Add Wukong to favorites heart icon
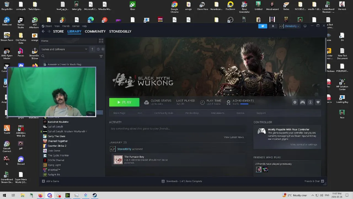The height and width of the screenshot is (199, 353). 318,102
